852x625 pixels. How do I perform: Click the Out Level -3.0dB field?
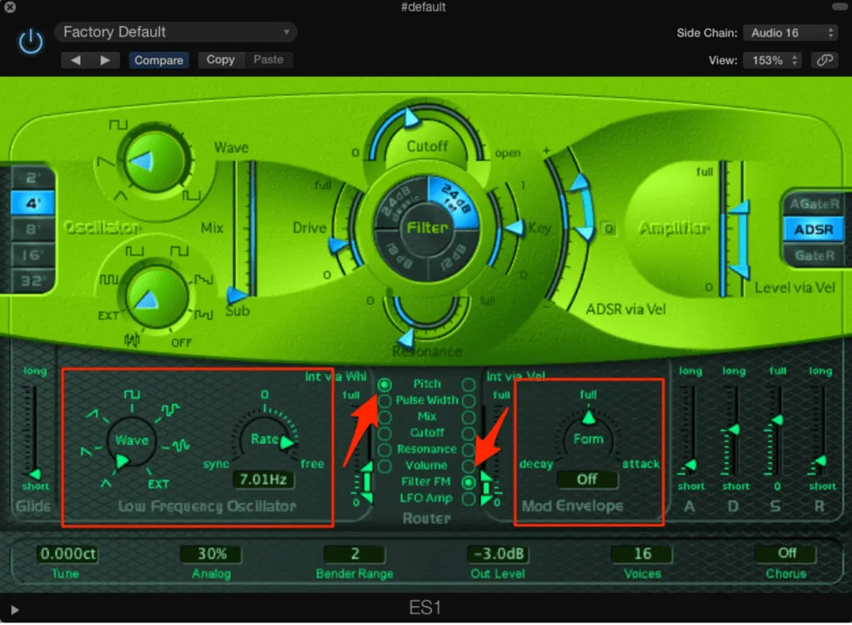tap(498, 554)
